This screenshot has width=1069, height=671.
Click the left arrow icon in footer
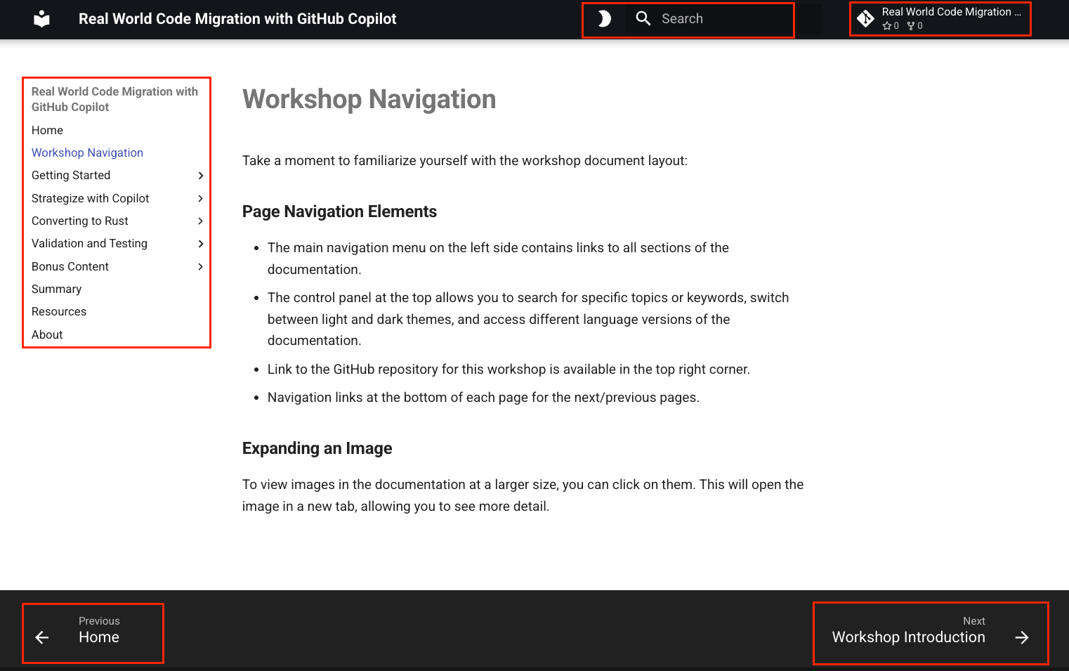click(x=42, y=637)
